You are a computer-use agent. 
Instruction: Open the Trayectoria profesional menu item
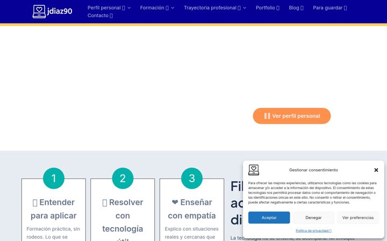click(212, 7)
